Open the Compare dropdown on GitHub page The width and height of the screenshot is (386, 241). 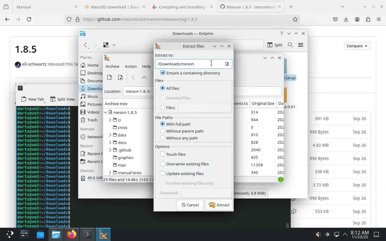(357, 46)
